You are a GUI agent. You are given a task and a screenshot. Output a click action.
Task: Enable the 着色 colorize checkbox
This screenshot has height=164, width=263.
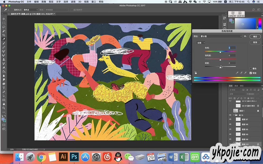[251, 68]
